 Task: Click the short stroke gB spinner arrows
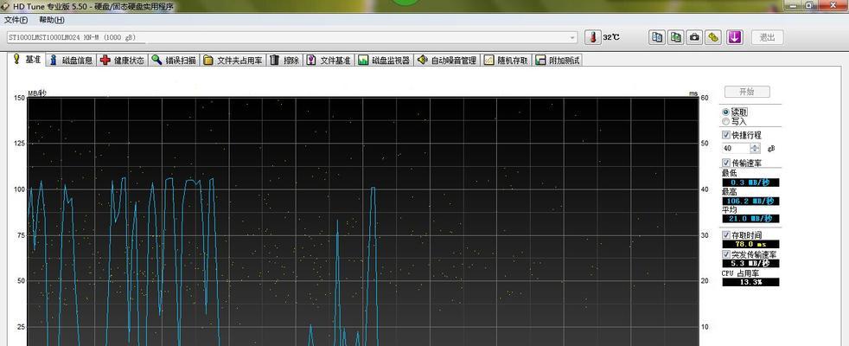coord(756,149)
